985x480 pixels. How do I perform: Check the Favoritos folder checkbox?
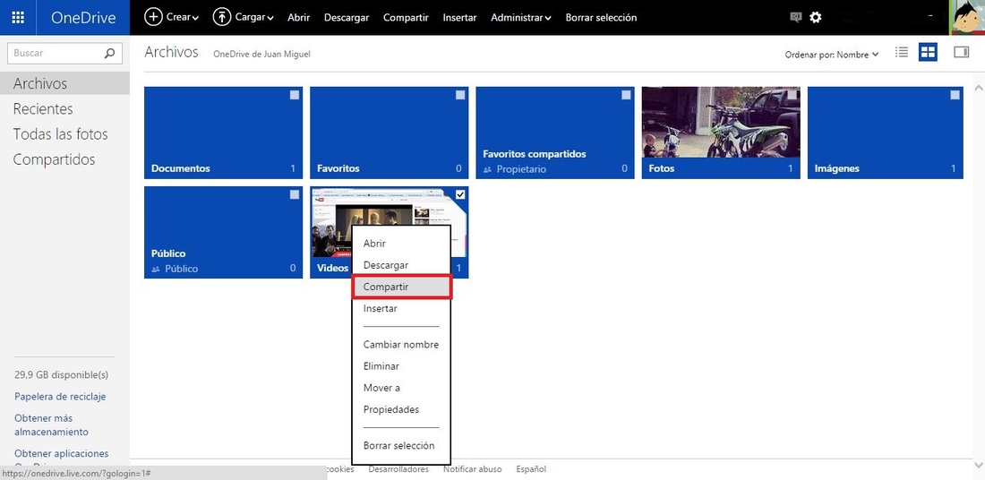(460, 95)
